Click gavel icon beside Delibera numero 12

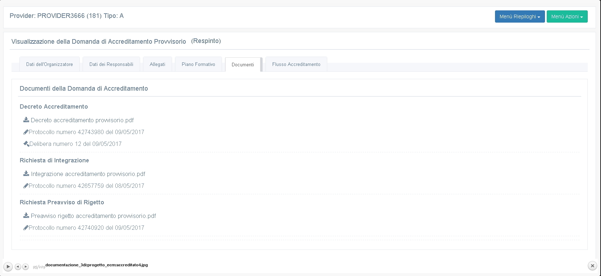tap(26, 144)
